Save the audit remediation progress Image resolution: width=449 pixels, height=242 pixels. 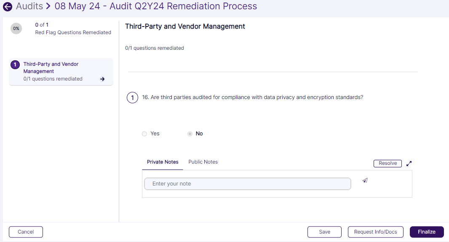(324, 232)
